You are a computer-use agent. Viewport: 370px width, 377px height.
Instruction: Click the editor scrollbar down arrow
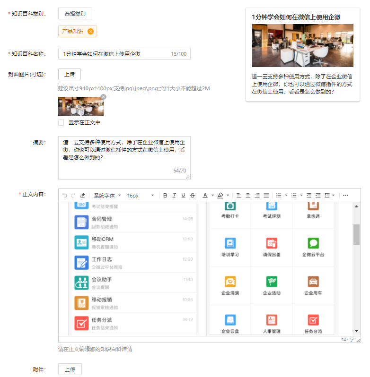pos(357,331)
